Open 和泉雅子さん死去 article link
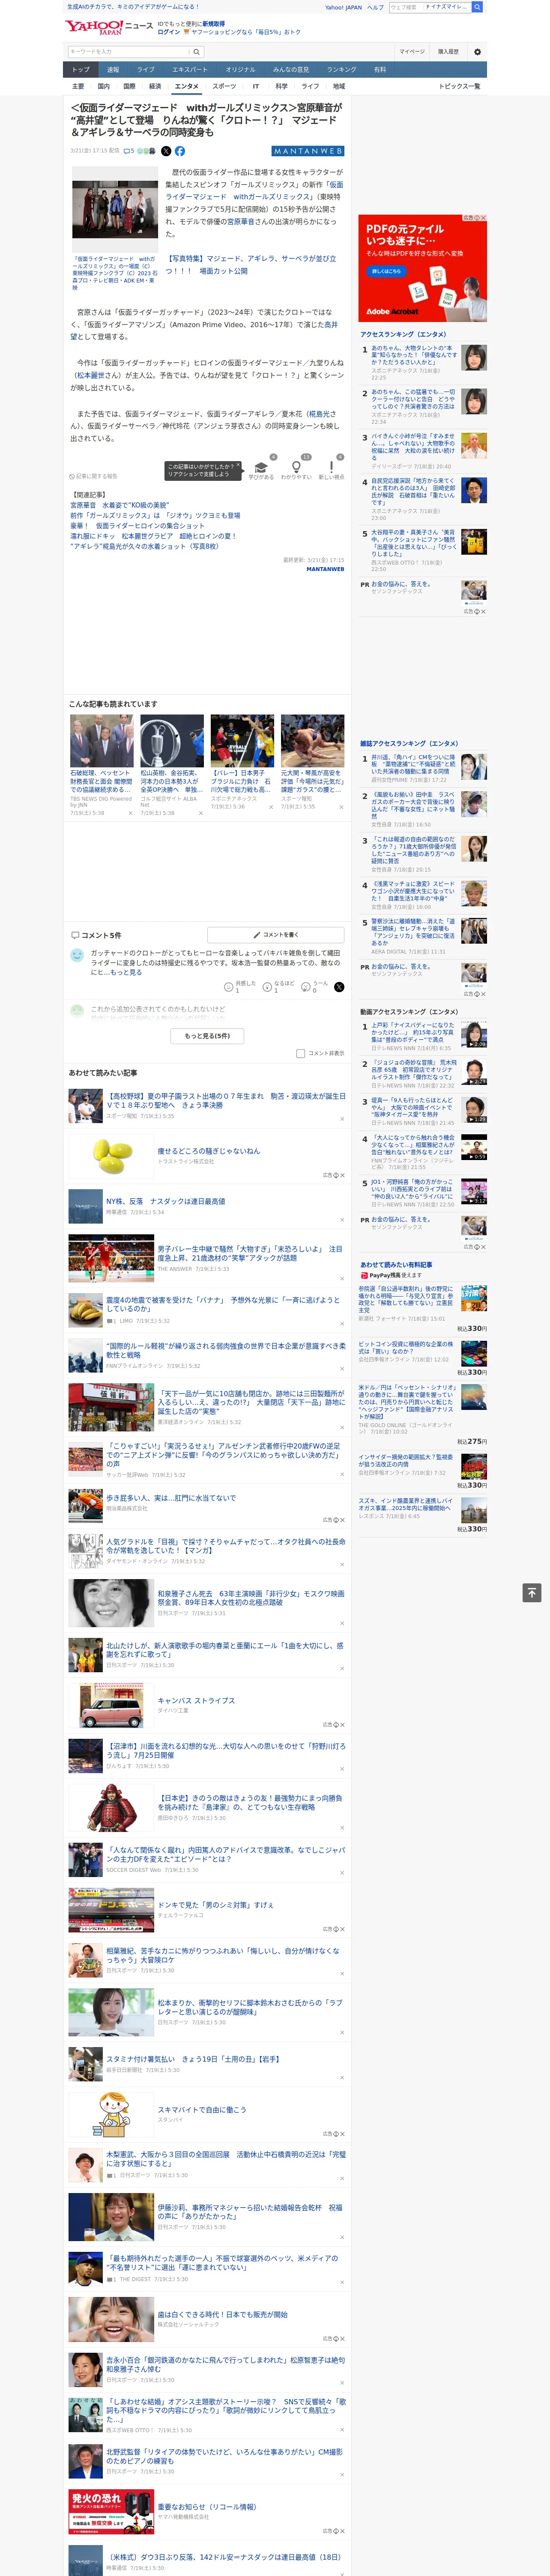The image size is (550, 2576). point(251,1597)
